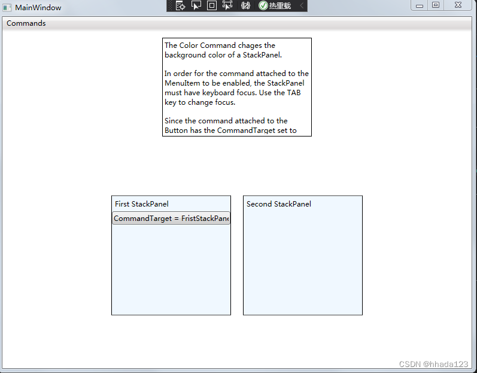Activate the Select Element pointer tool
477x373 pixels.
pyautogui.click(x=196, y=5)
